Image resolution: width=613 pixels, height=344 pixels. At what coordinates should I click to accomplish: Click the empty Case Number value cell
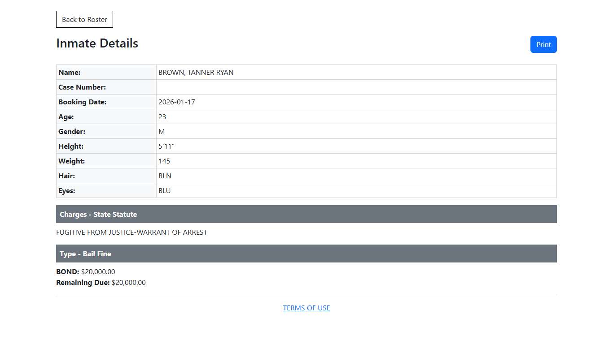point(356,87)
